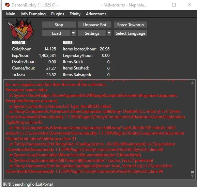
Task: Open the Load button dropdown arrow
Action: click(x=73, y=33)
